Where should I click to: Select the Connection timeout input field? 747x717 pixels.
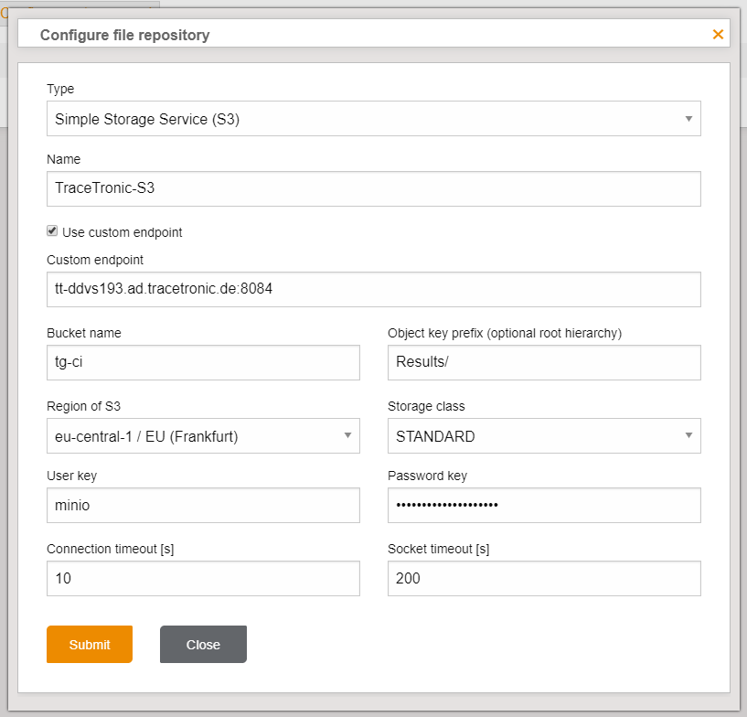coord(203,578)
